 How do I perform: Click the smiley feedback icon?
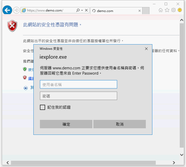tap(180, 10)
